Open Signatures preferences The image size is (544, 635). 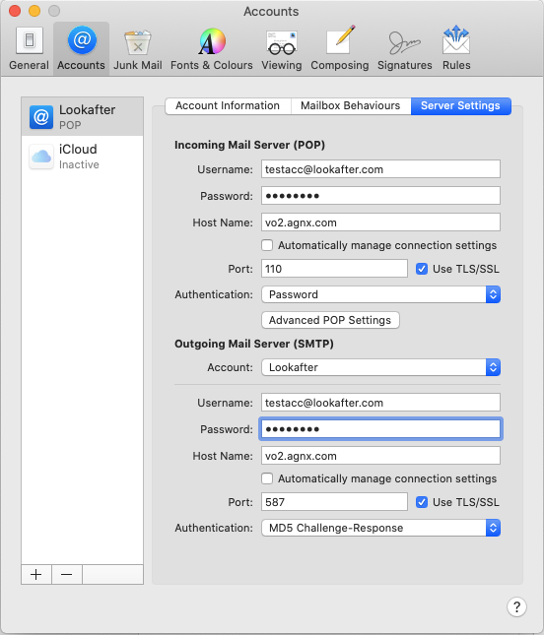pos(405,49)
